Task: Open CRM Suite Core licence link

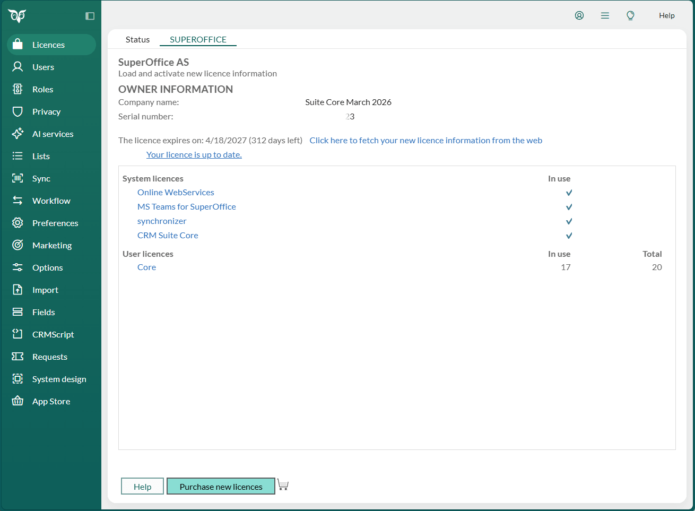Action: (168, 235)
